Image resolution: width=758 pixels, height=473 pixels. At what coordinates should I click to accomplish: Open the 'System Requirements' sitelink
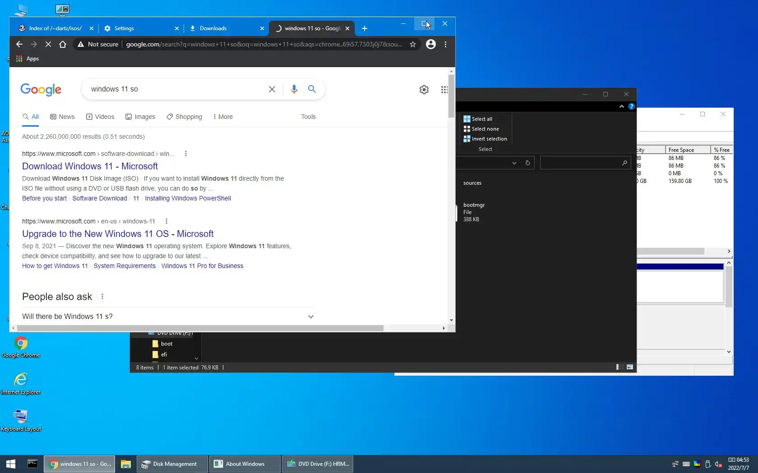[x=125, y=266]
